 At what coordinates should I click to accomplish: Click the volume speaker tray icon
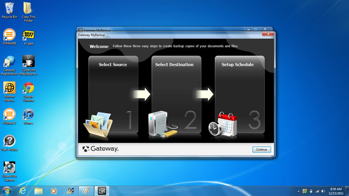(x=323, y=191)
